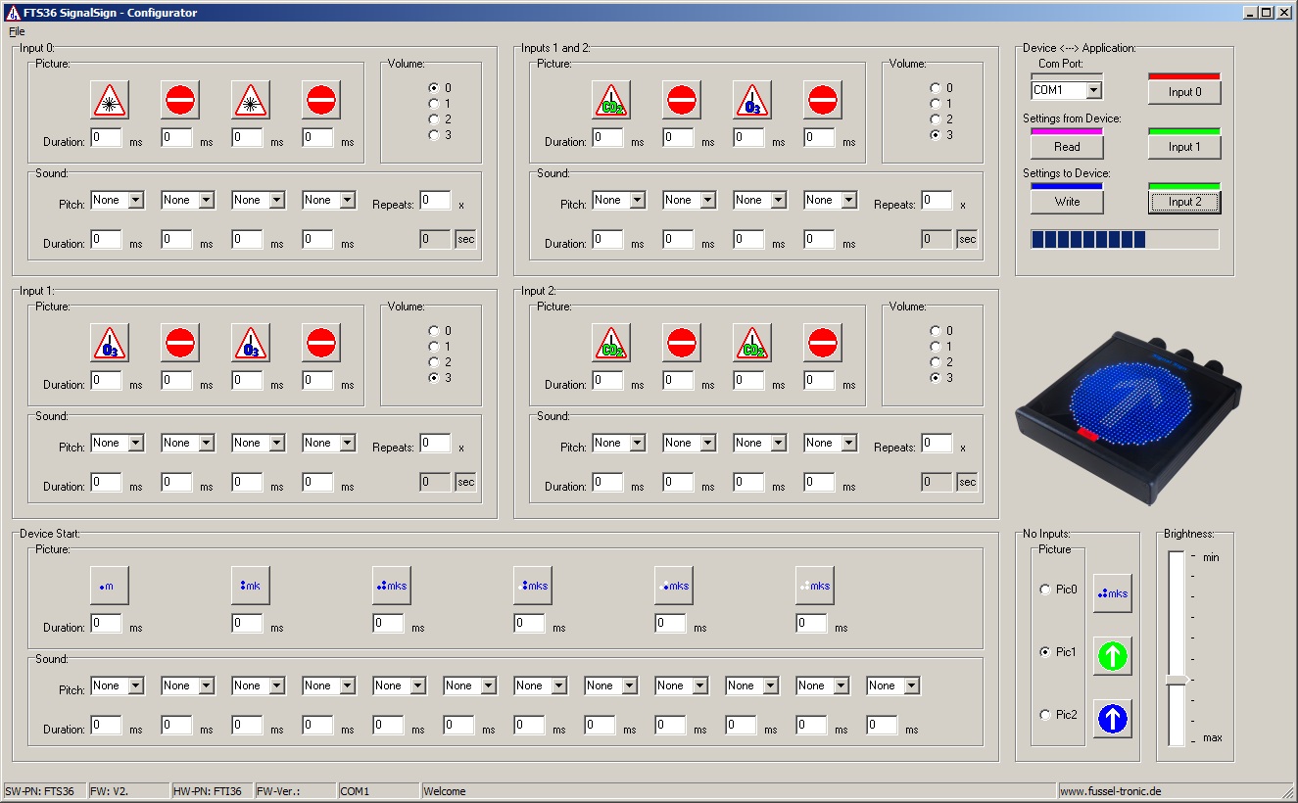Click the first laser warning picture in Input 0
1298x803 pixels.
click(x=110, y=100)
